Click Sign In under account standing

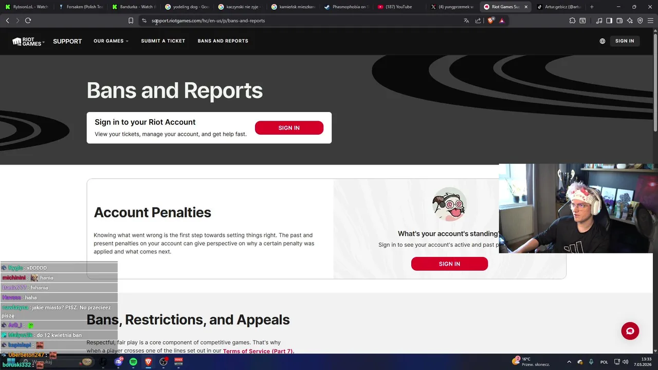click(449, 264)
